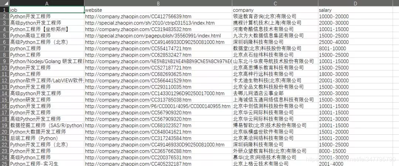The width and height of the screenshot is (399, 166).
Task: Select cell 'Python研发工程师'
Action: (x=47, y=100)
